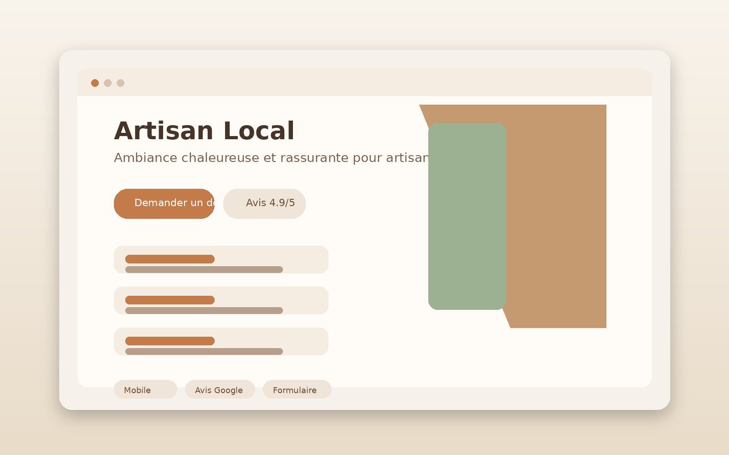Click empty area of browser title bar
Screen dimensions: 729x455
point(364,83)
